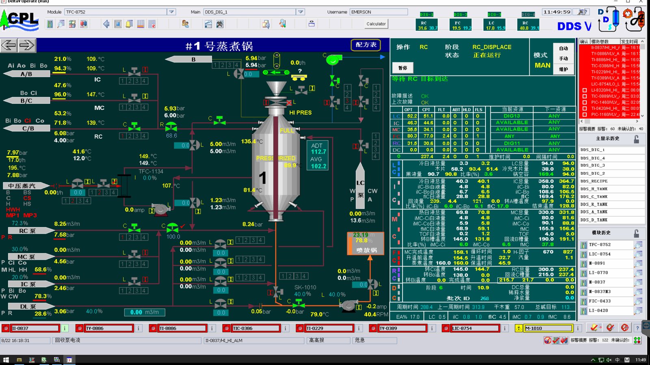Tick acknowledge checkbox for TI-0420 alarm
The image size is (650, 365).
pos(585,108)
